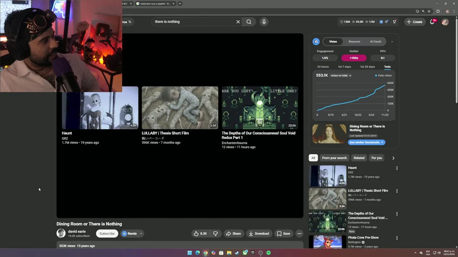Click the vidIQ panel logo icon
The height and width of the screenshot is (257, 458).
[x=316, y=41]
